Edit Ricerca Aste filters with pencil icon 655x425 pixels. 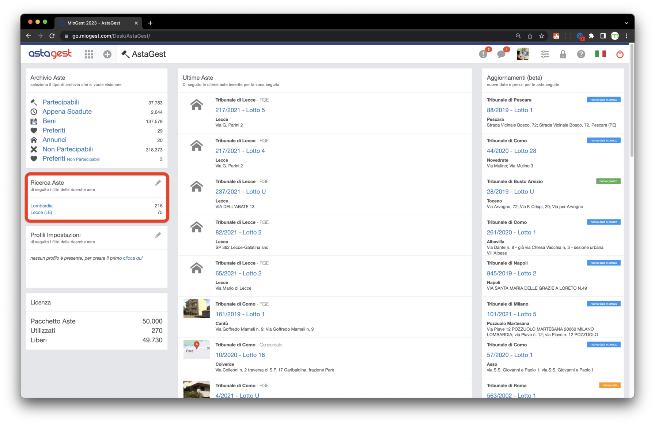pos(158,183)
